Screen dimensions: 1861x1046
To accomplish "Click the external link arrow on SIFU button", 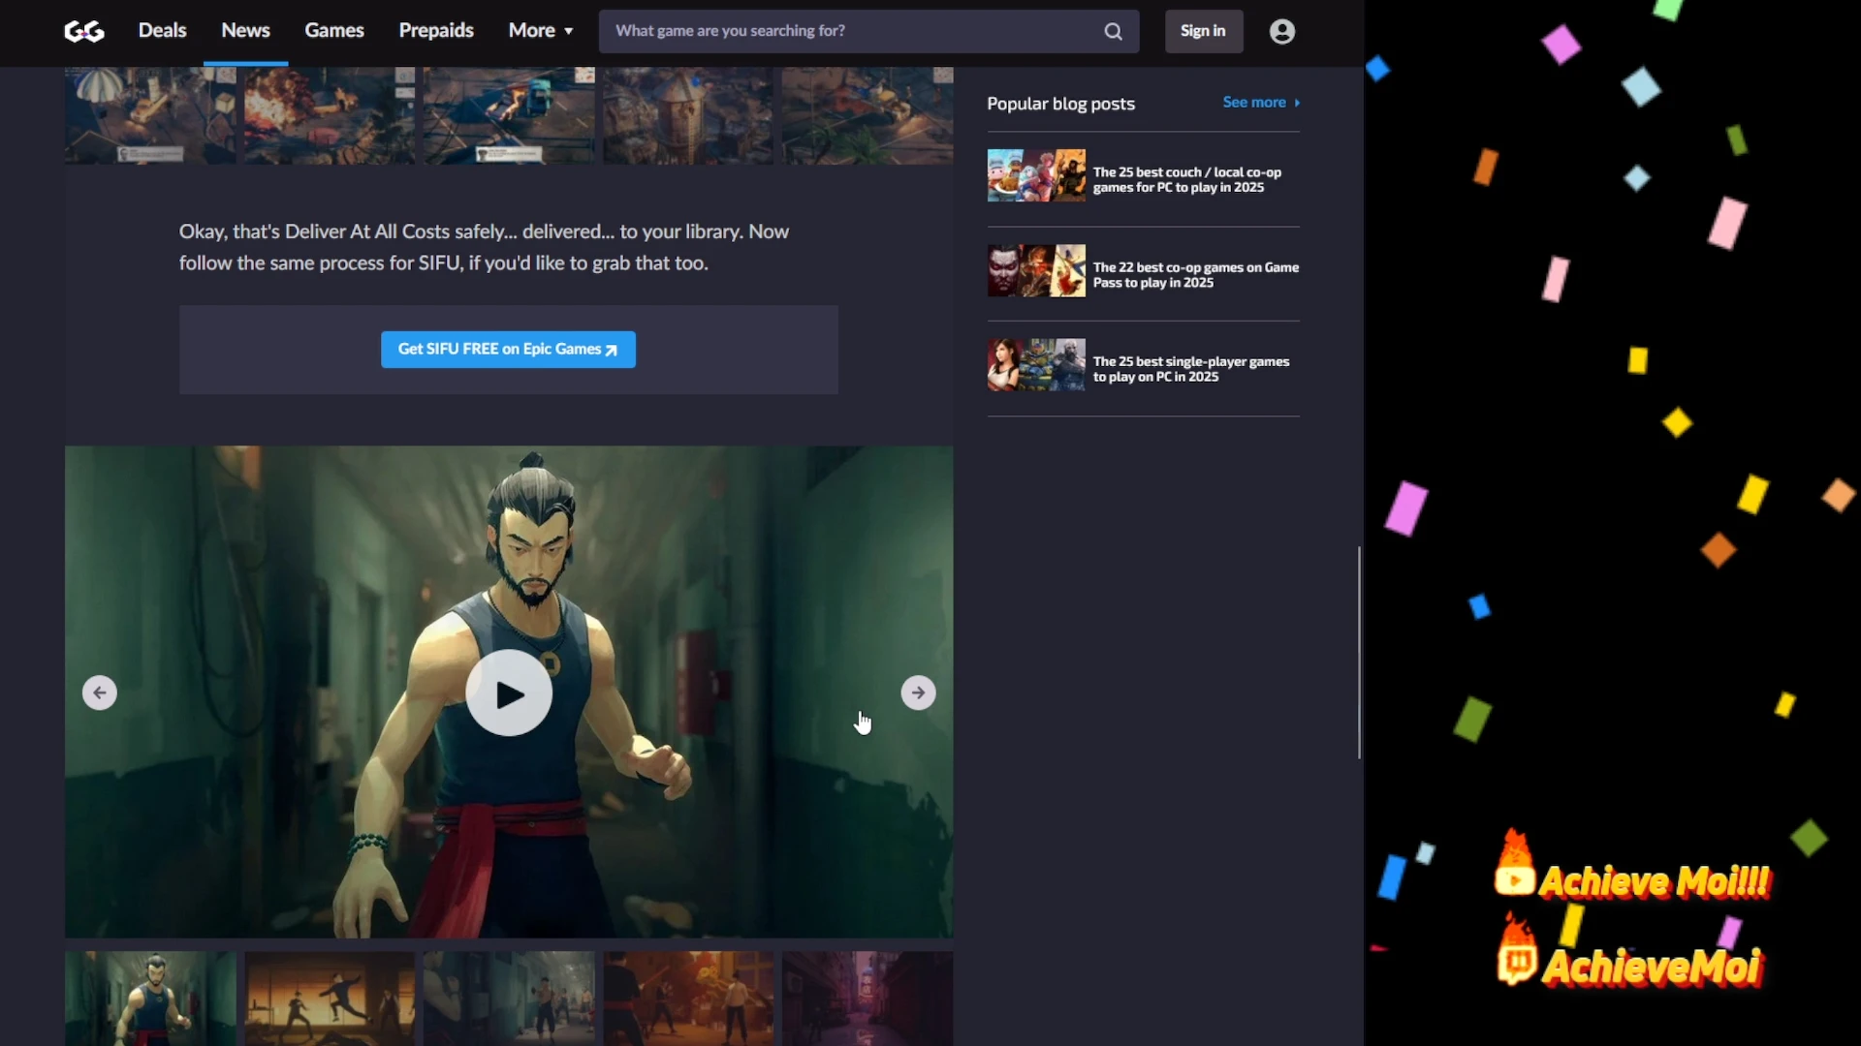I will coord(611,351).
